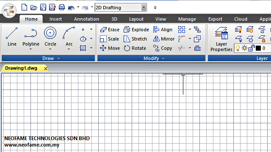Open the Point tool dropdown arrow
The width and height of the screenshot is (271, 152).
pyautogui.click(x=91, y=30)
